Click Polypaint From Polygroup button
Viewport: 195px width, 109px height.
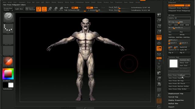(179, 11)
